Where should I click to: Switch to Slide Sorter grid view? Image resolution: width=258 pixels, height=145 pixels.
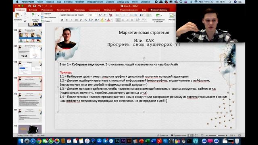[x=196, y=135]
